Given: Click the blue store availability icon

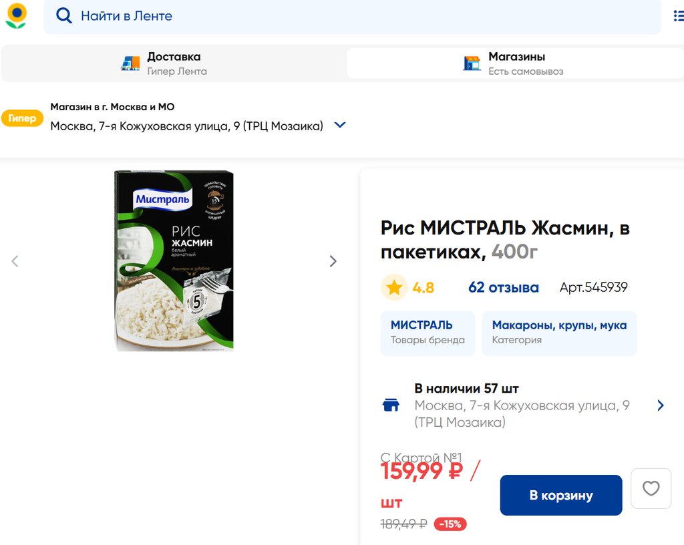Looking at the screenshot, I should 391,405.
